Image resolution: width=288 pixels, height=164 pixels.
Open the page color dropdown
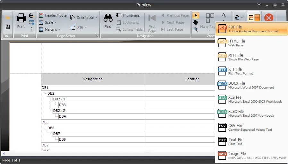point(239,18)
